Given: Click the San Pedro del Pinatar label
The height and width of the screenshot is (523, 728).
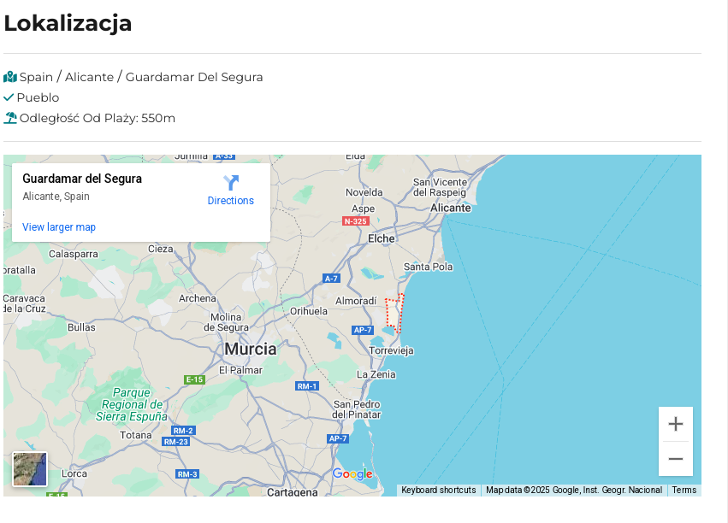Looking at the screenshot, I should coord(357,409).
